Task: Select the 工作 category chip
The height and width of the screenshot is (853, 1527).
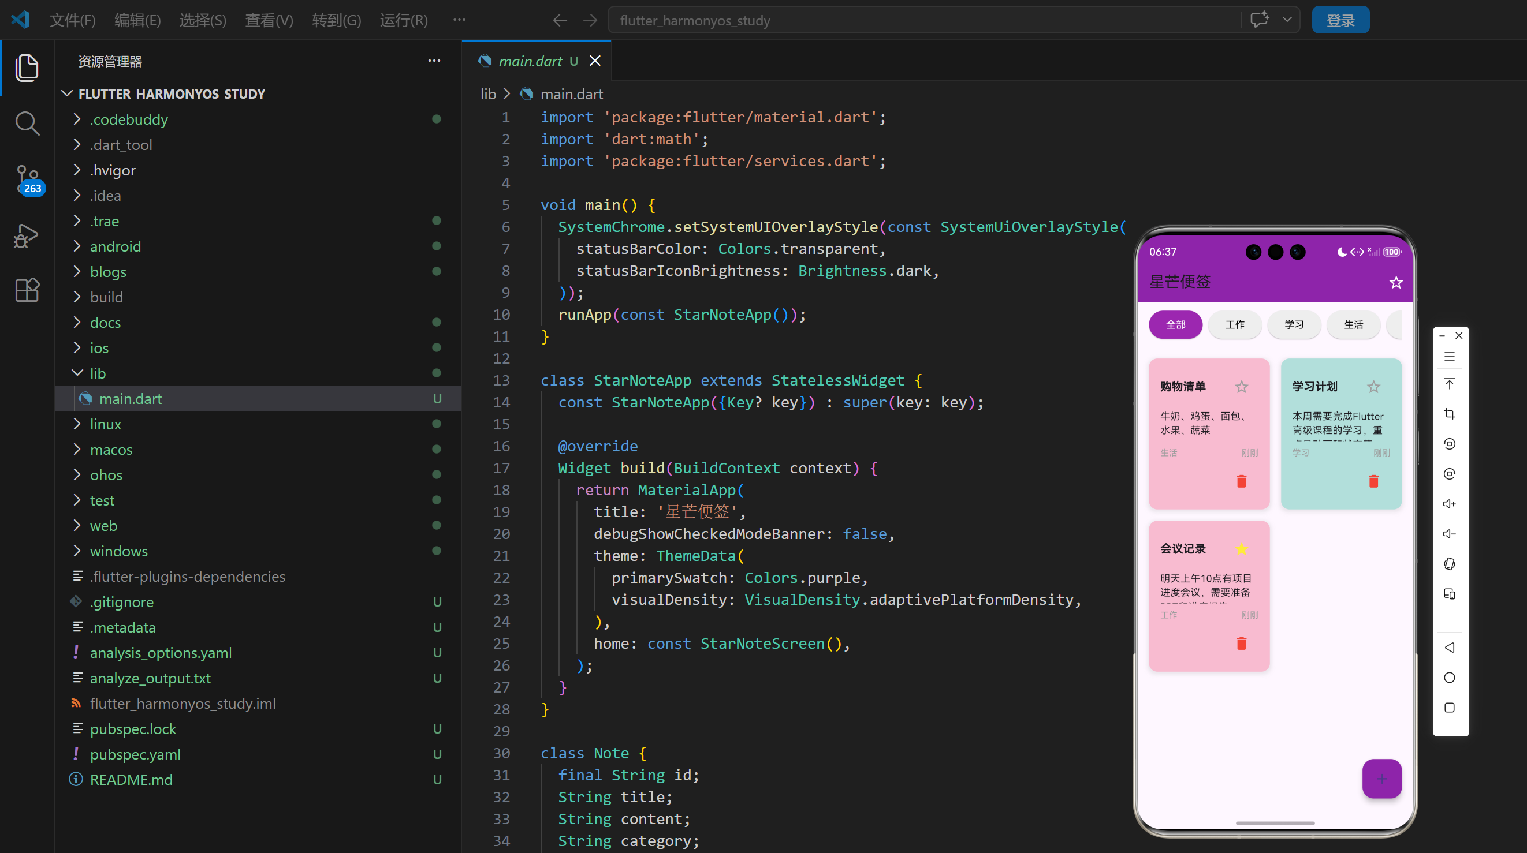Action: tap(1234, 324)
